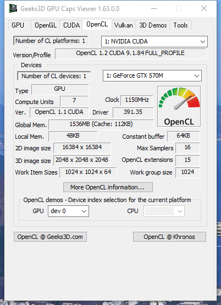This screenshot has width=221, height=305.
Task: Minimize the GPU Caps Viewer window
Action: tap(154, 9)
